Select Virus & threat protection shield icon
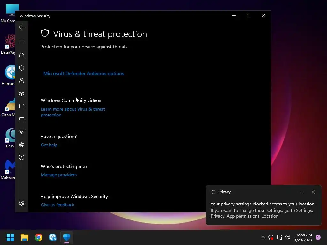Viewport: 327px width, 245px height. tap(22, 68)
